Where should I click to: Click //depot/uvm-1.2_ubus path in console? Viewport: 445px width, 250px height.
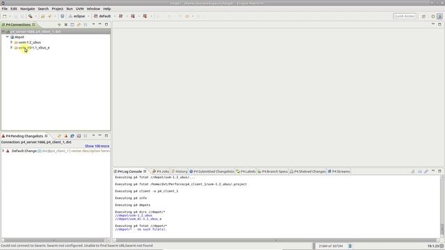[x=133, y=215]
